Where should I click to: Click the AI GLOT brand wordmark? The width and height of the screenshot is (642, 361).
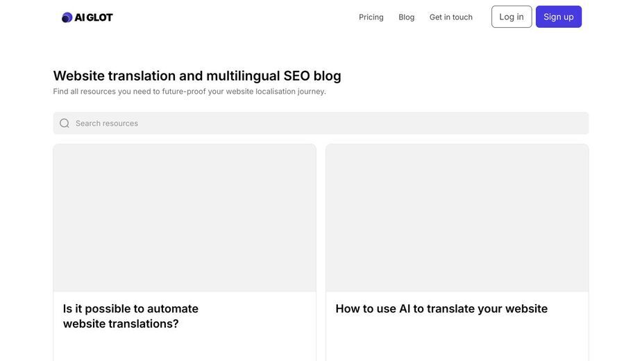pos(94,17)
